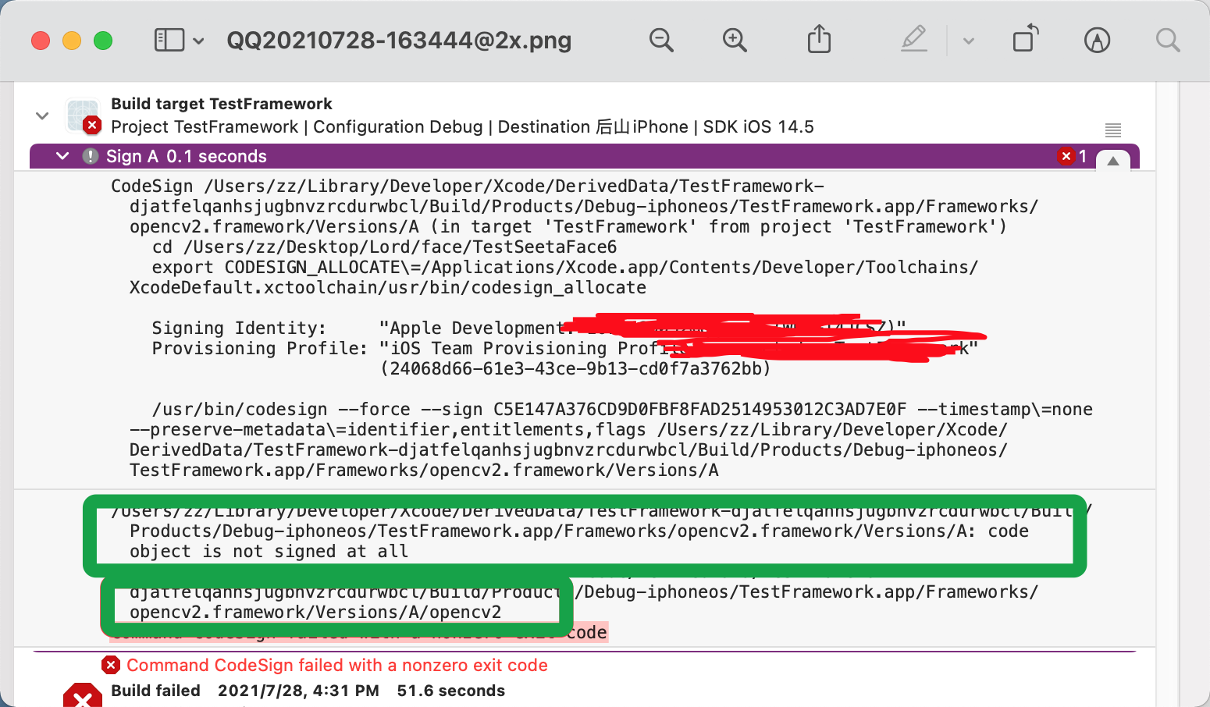Toggle the Markup highlight pen

914,39
